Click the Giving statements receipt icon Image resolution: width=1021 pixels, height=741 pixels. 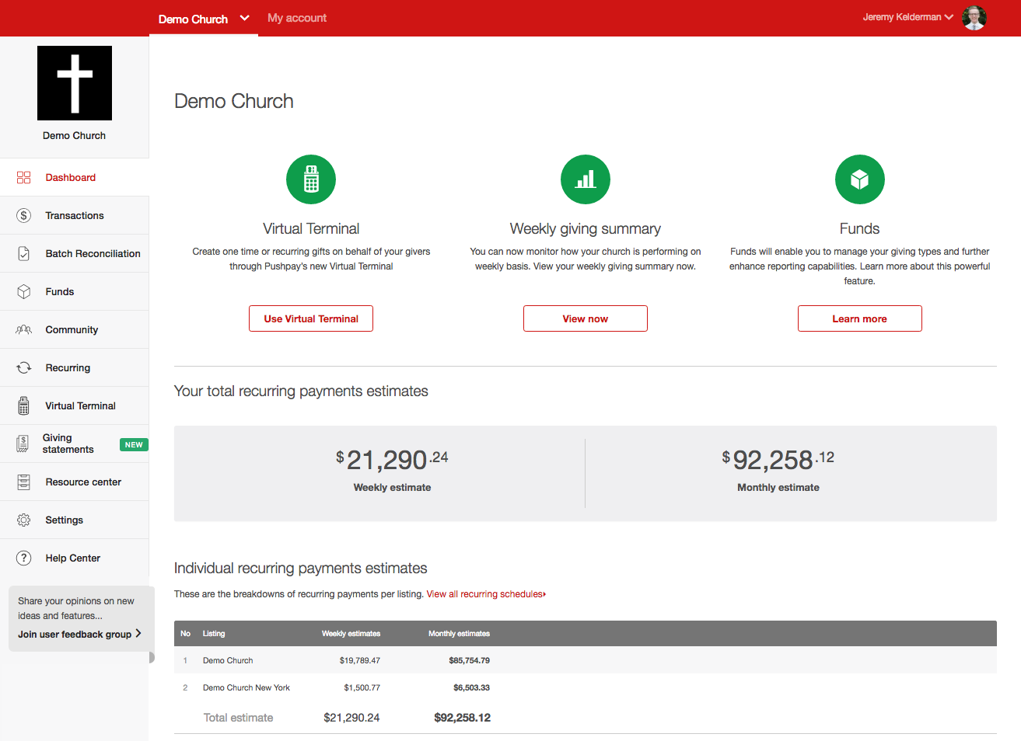click(23, 444)
